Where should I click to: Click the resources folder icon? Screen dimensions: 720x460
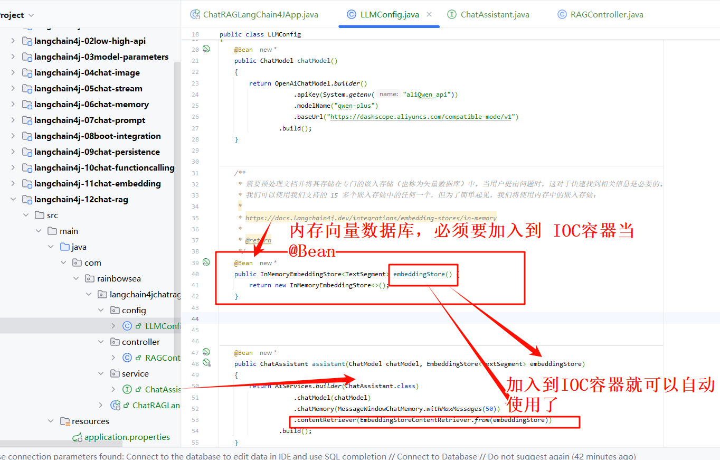65,421
